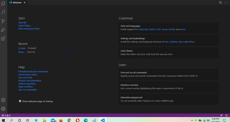Image resolution: width=230 pixels, height=122 pixels.
Task: Open the Color theme card
Action: [x=169, y=52]
